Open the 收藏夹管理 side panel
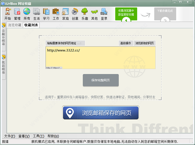This screenshot has height=145, width=195. pyautogui.click(x=4, y=37)
